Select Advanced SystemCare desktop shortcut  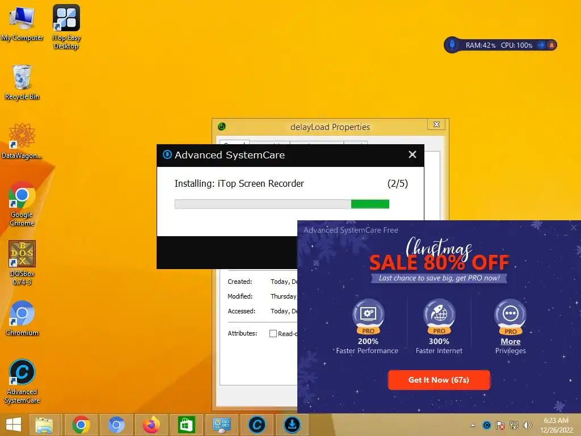click(22, 381)
